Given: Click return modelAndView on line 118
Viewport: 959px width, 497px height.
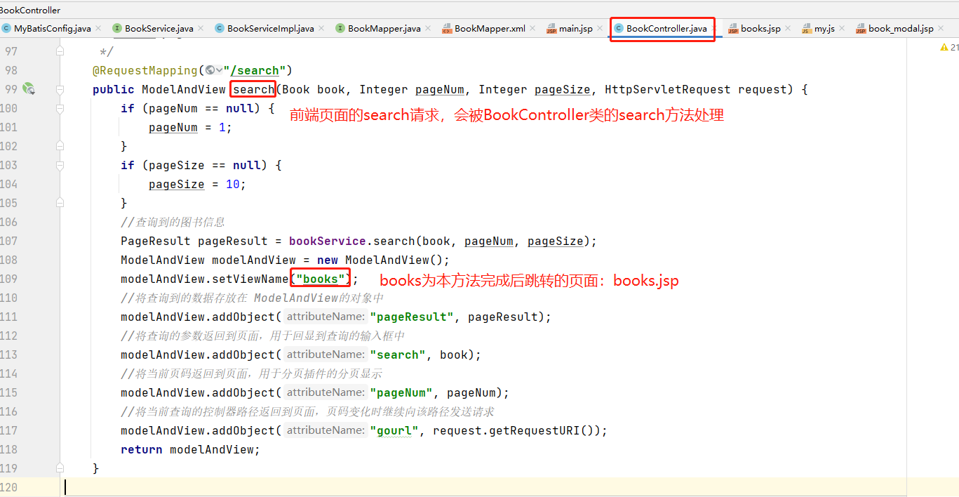Looking at the screenshot, I should pos(190,449).
